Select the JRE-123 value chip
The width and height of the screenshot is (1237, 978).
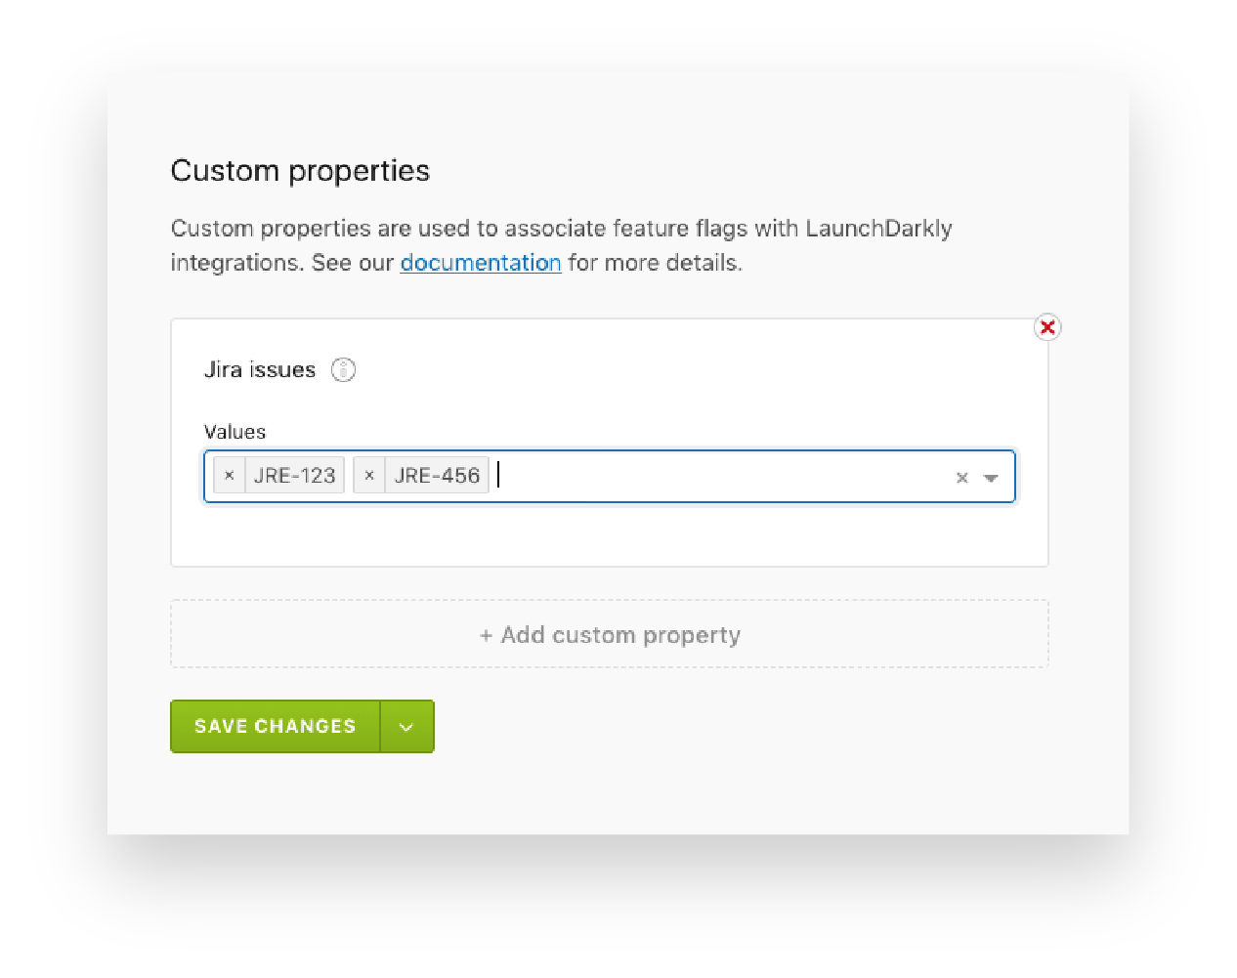(294, 475)
